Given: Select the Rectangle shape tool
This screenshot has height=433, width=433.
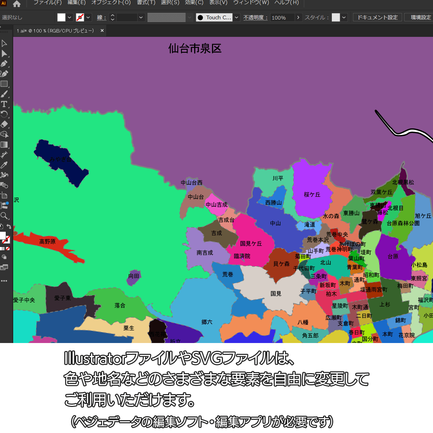Looking at the screenshot, I should point(4,84).
